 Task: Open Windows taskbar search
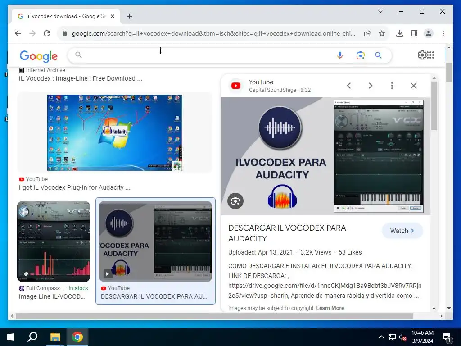tap(32, 337)
